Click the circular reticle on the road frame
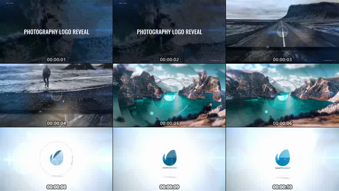339x191 pixels. coord(282,32)
